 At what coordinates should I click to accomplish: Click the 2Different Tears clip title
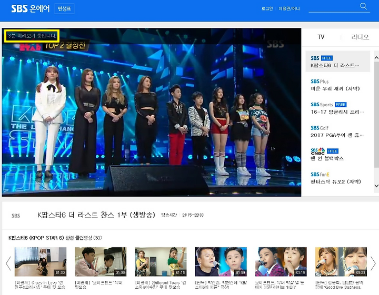[161, 285]
